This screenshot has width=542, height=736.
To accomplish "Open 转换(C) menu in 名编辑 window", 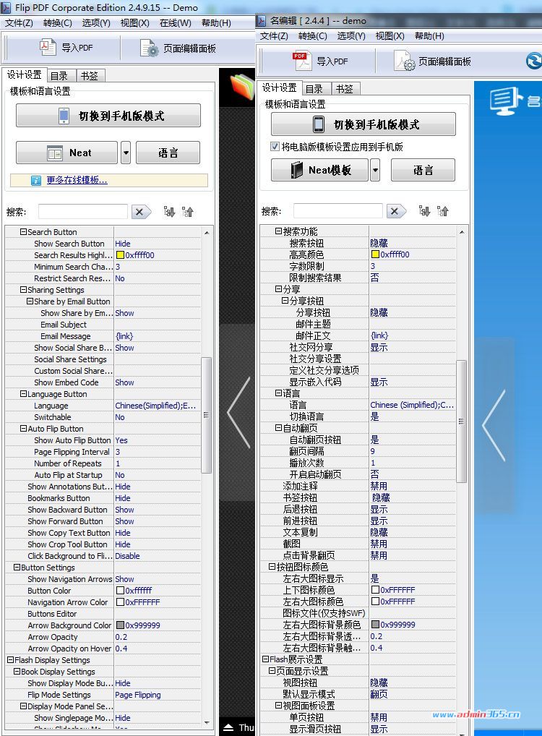I will pyautogui.click(x=312, y=35).
